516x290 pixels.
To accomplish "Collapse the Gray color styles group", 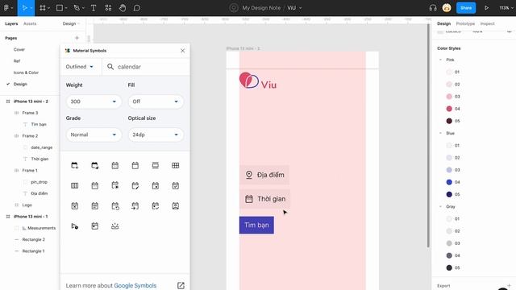I will (x=441, y=206).
